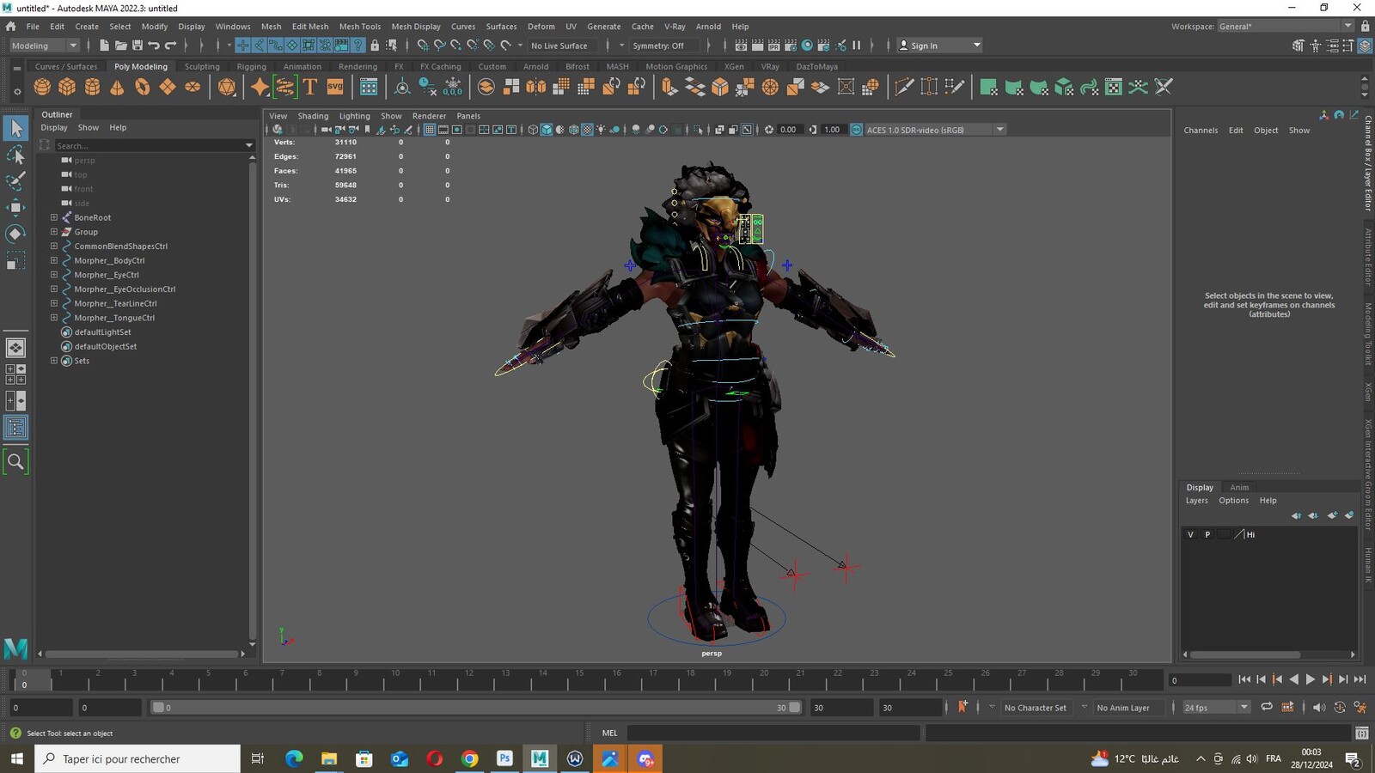1375x773 pixels.
Task: Open the Modeling menu set dropdown
Action: (44, 46)
